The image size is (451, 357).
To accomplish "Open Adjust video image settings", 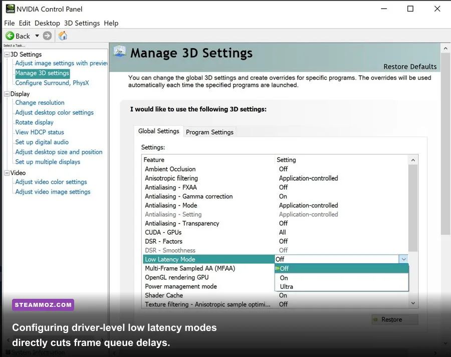I will [53, 192].
